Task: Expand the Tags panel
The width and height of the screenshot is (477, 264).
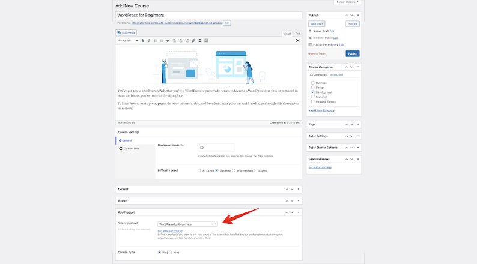Action: click(x=358, y=125)
